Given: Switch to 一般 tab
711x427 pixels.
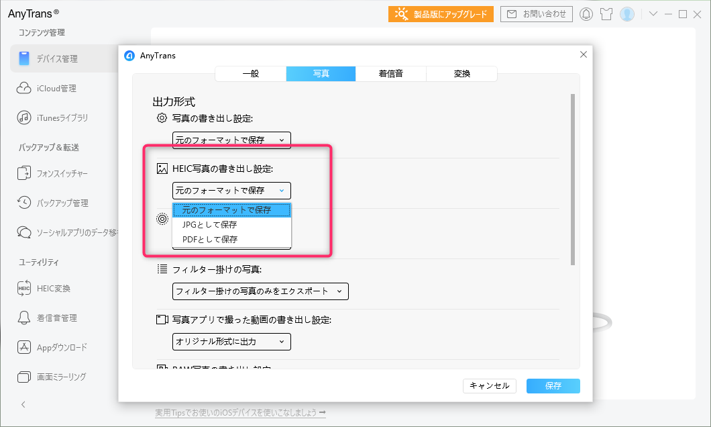Looking at the screenshot, I should 251,73.
